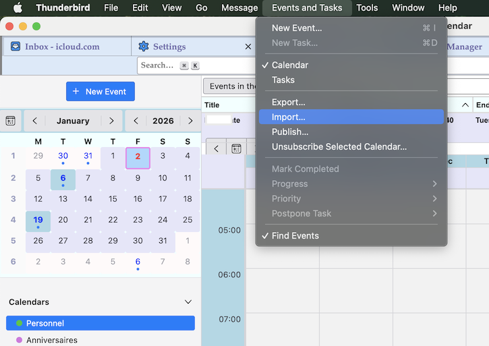Select December 31 in mini calendar
This screenshot has height=346, width=489.
[88, 158]
